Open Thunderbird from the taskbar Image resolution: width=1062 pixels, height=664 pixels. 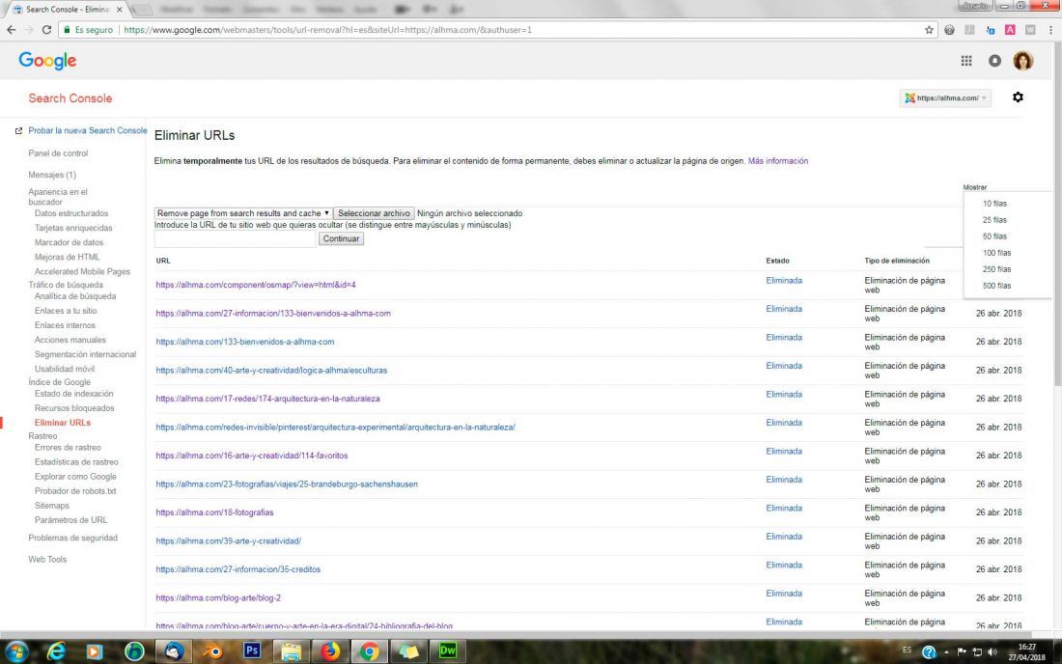click(174, 651)
